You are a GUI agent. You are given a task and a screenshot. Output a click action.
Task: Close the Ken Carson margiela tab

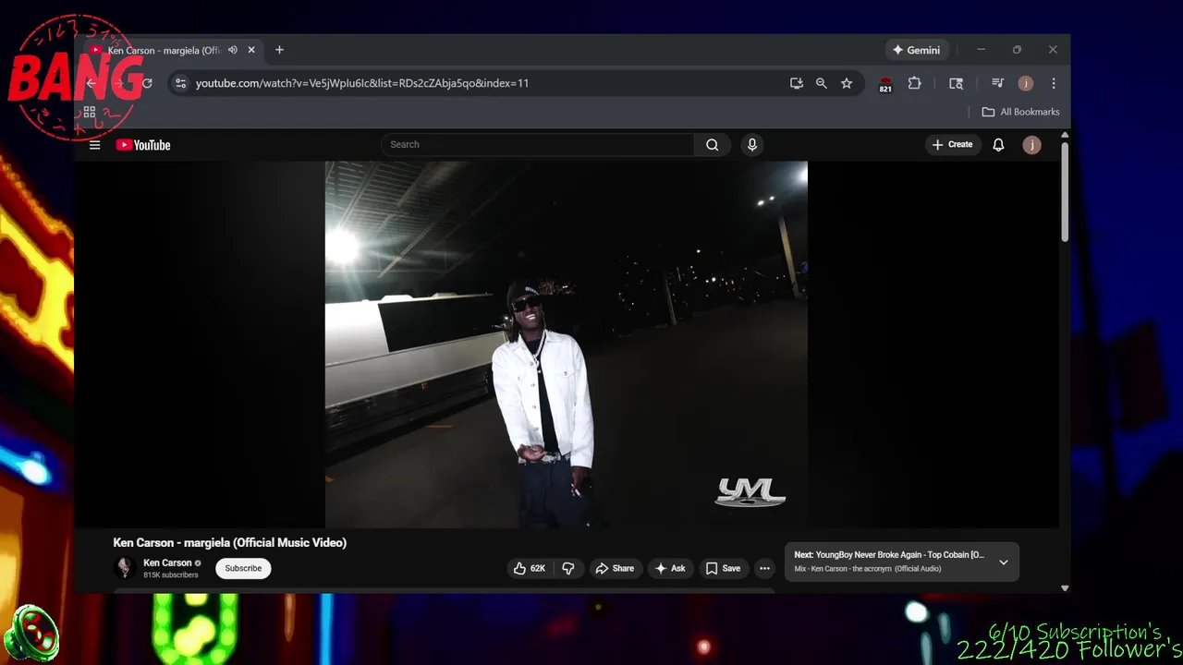click(x=251, y=50)
